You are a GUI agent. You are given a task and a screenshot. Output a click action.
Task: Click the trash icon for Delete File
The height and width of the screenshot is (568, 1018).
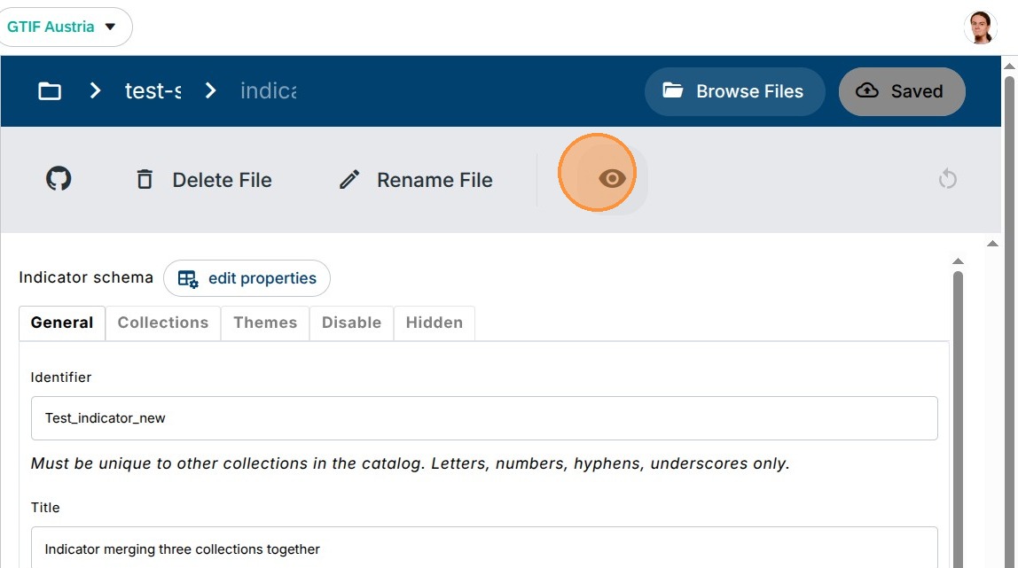pyautogui.click(x=145, y=180)
